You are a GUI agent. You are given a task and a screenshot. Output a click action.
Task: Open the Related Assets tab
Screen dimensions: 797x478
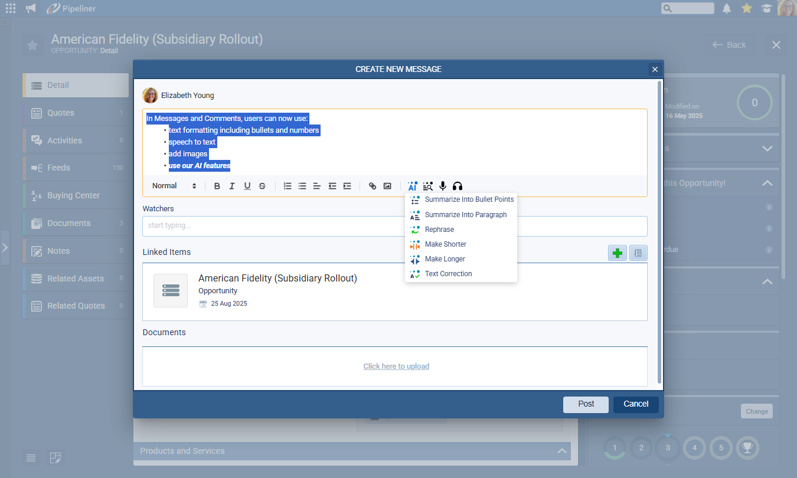[x=76, y=278]
